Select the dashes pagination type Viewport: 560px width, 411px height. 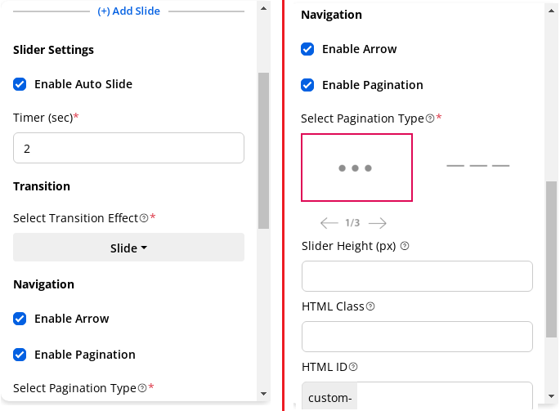coord(477,166)
